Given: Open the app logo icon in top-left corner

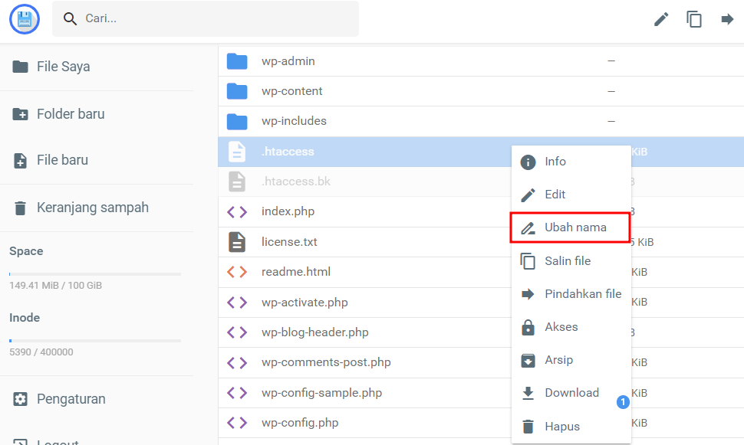Looking at the screenshot, I should click(24, 18).
